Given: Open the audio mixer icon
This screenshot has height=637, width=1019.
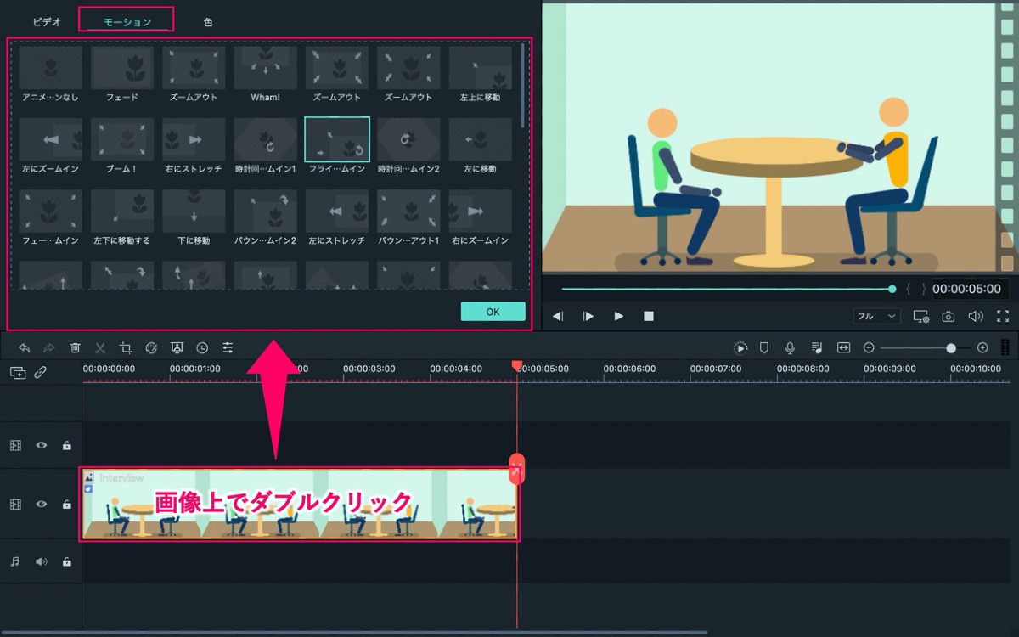Looking at the screenshot, I should click(x=816, y=347).
